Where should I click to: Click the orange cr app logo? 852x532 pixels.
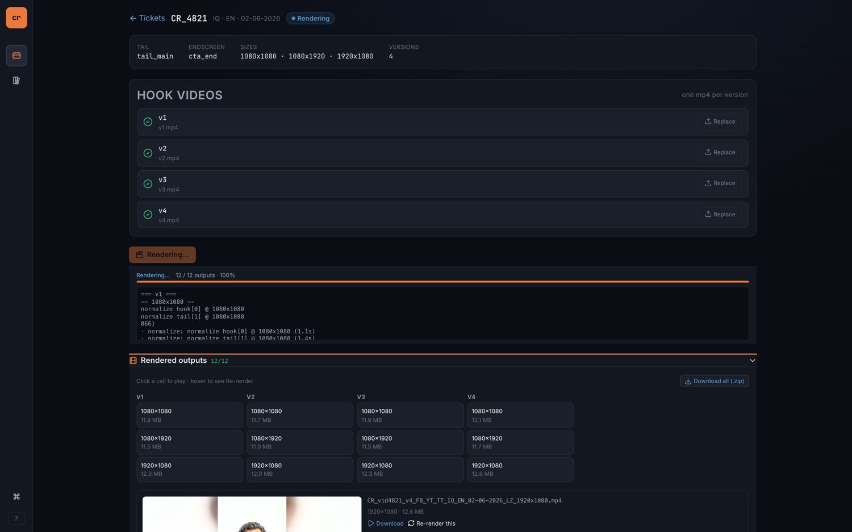[x=16, y=18]
